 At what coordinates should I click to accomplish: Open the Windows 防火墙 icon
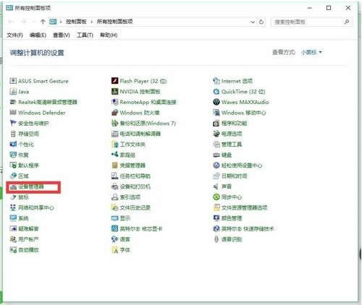tap(114, 113)
